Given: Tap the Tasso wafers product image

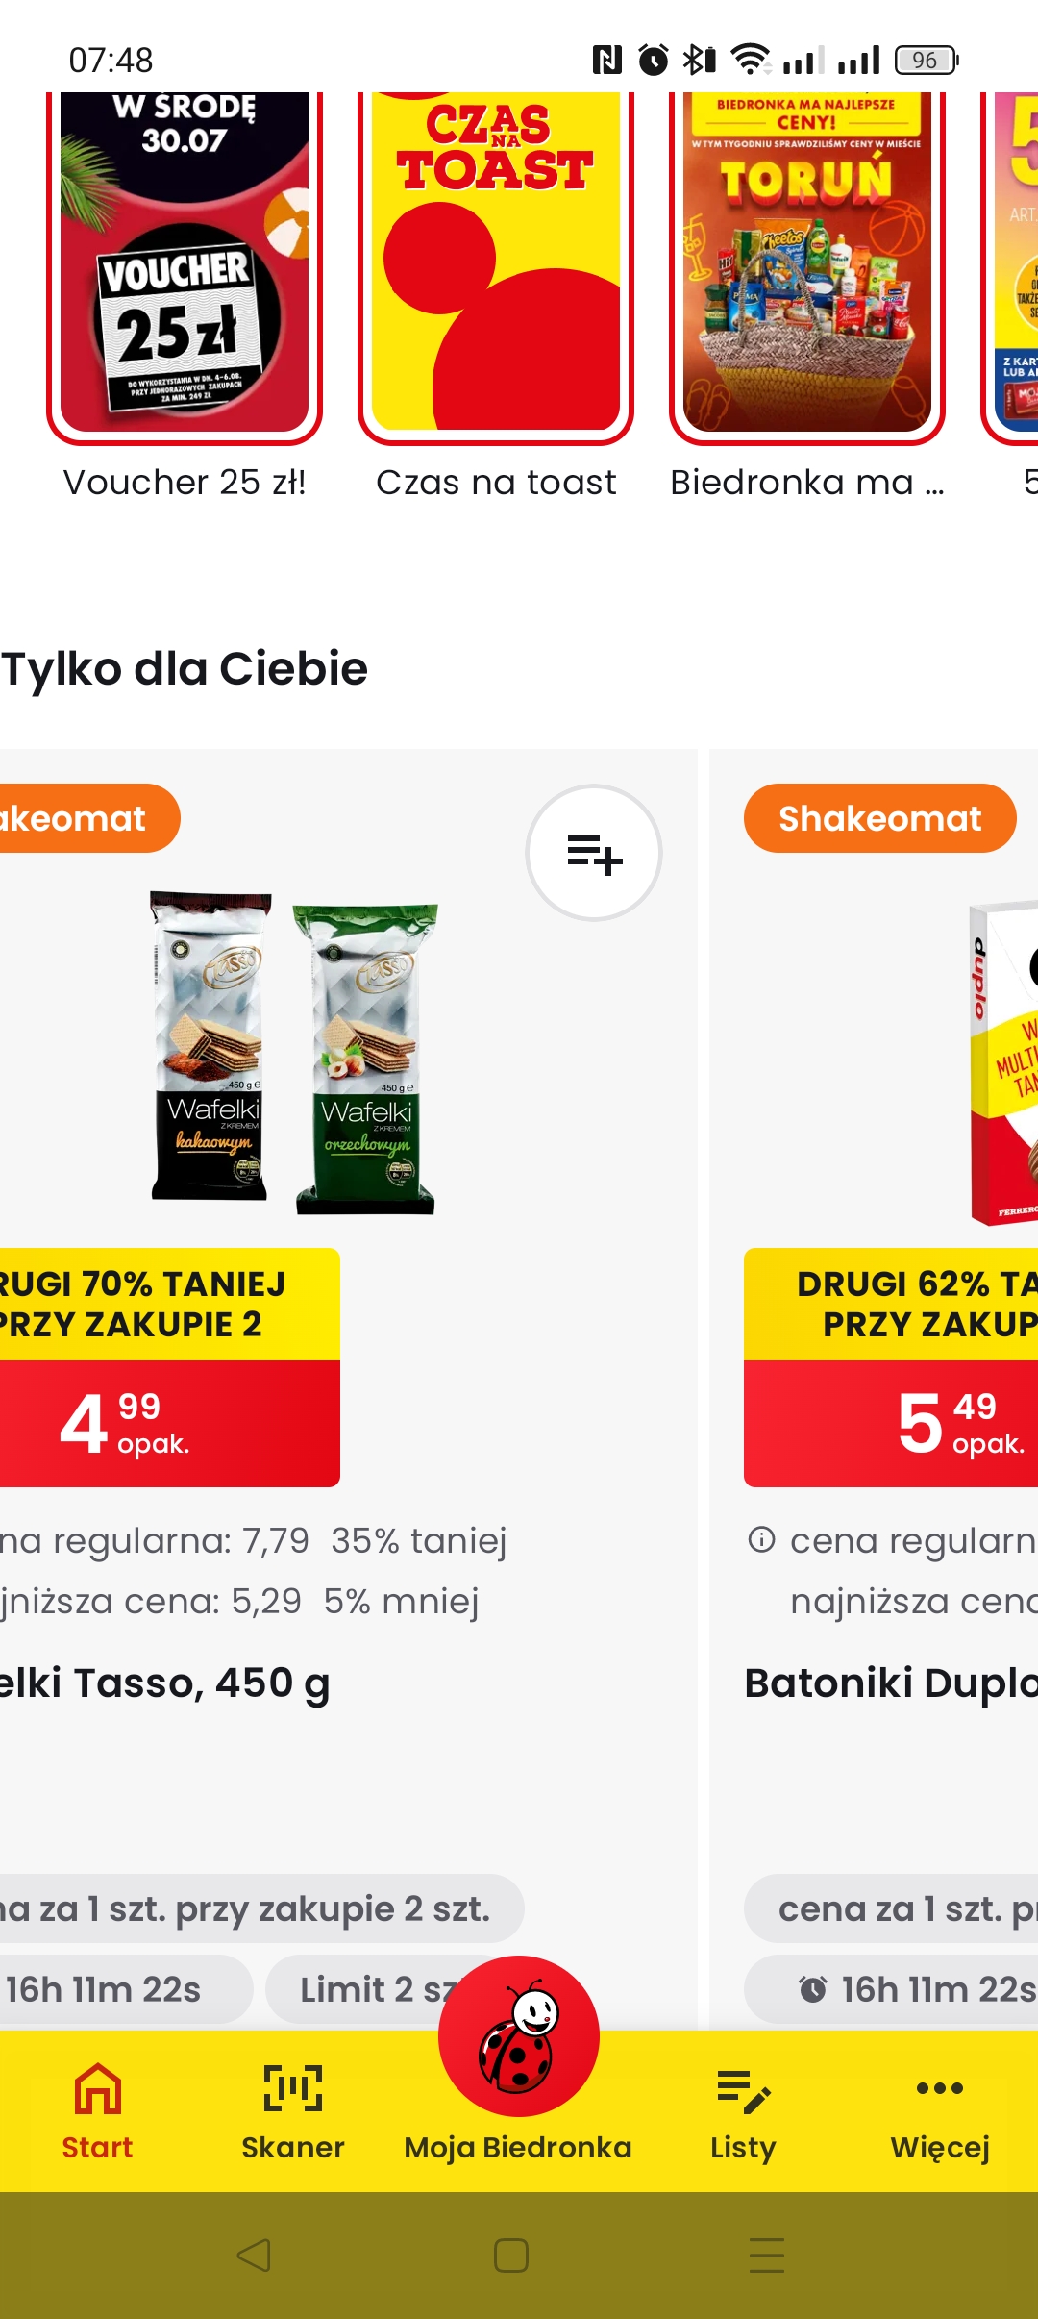Looking at the screenshot, I should pos(293,1053).
